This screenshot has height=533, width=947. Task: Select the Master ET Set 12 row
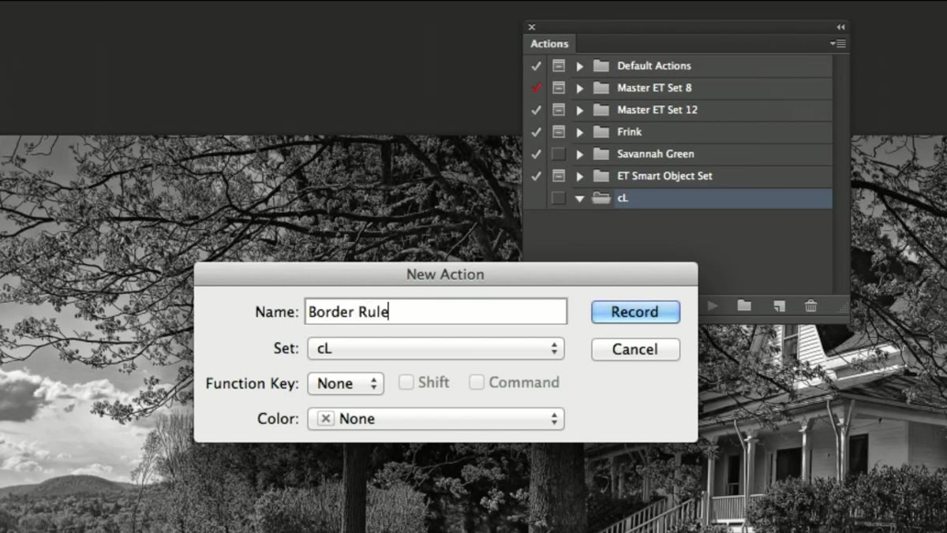click(x=678, y=110)
